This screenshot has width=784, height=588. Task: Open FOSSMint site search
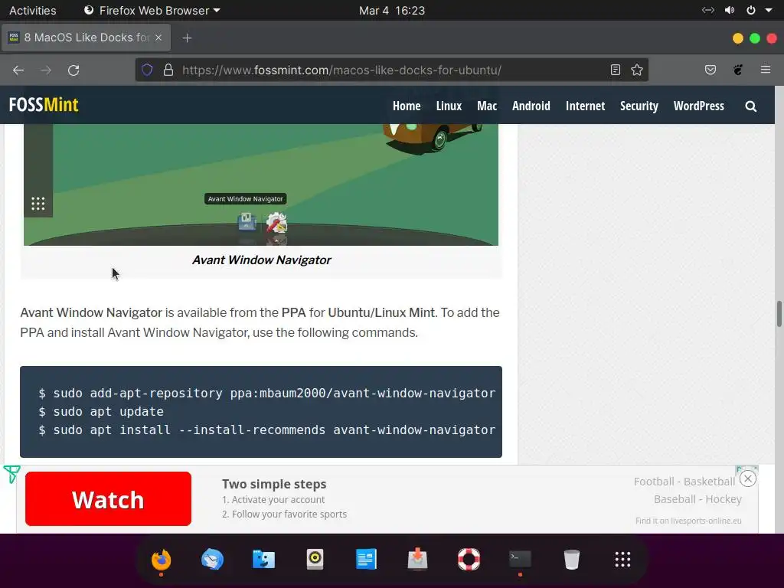tap(750, 106)
